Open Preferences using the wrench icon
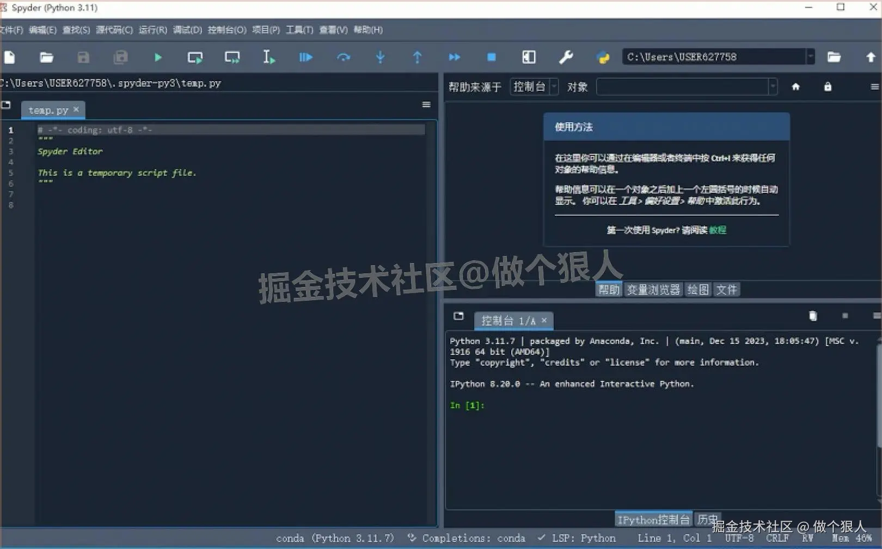The image size is (882, 549). 566,57
